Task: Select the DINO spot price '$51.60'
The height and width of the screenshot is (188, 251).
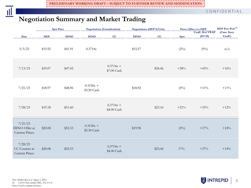Action: (69, 107)
